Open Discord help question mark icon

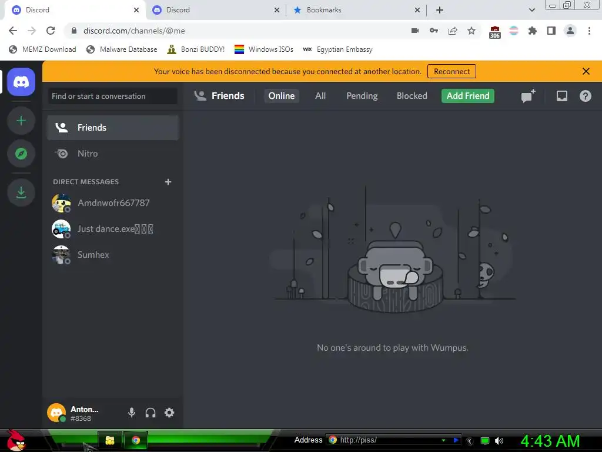(585, 96)
